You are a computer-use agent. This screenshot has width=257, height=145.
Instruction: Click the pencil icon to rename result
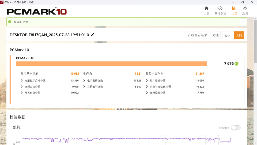(x=93, y=35)
